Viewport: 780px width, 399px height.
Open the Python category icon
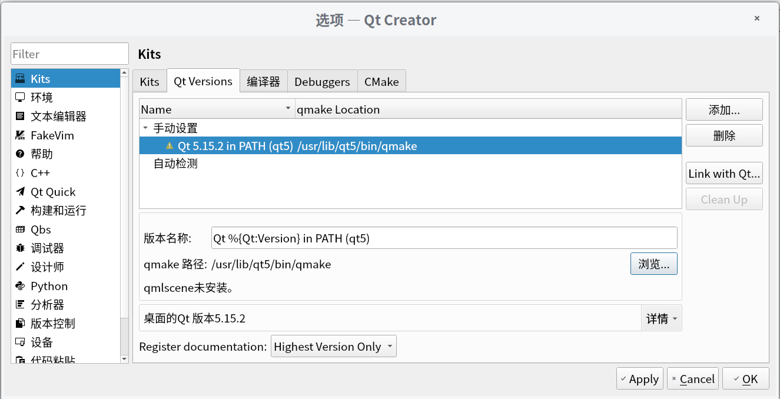pos(20,286)
